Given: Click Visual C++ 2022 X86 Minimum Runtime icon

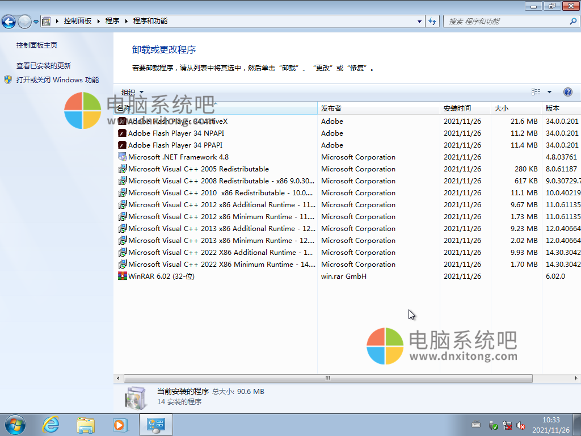Looking at the screenshot, I should [x=123, y=264].
